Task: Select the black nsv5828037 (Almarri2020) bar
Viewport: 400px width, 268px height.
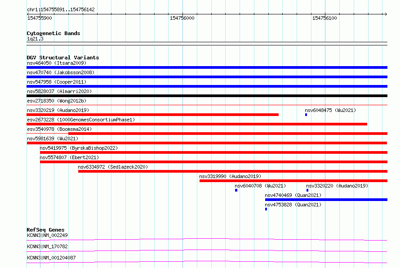Action: point(207,96)
